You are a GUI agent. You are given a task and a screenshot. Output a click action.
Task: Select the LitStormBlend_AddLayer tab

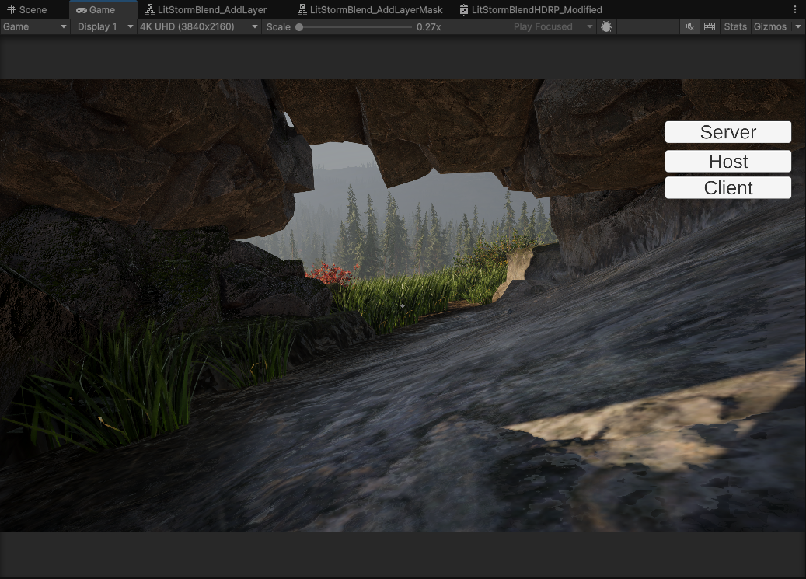[x=211, y=10]
